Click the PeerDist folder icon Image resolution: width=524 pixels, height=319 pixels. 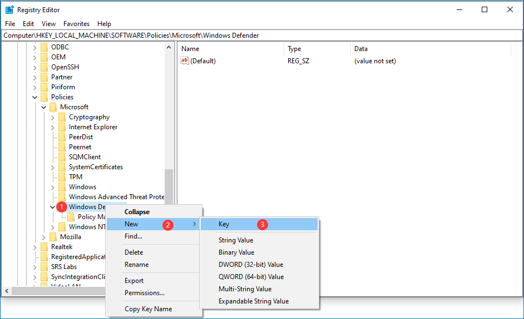pos(62,137)
